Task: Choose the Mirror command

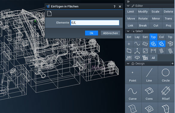Action: [156, 18]
